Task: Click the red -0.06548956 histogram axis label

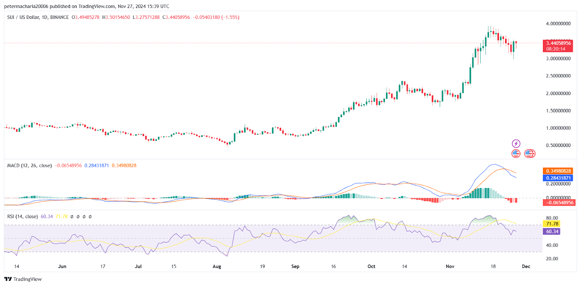Action: [559, 203]
